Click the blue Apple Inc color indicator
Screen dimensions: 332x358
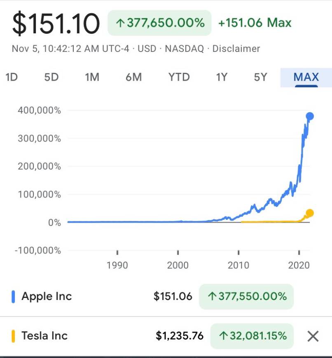pos(13,296)
